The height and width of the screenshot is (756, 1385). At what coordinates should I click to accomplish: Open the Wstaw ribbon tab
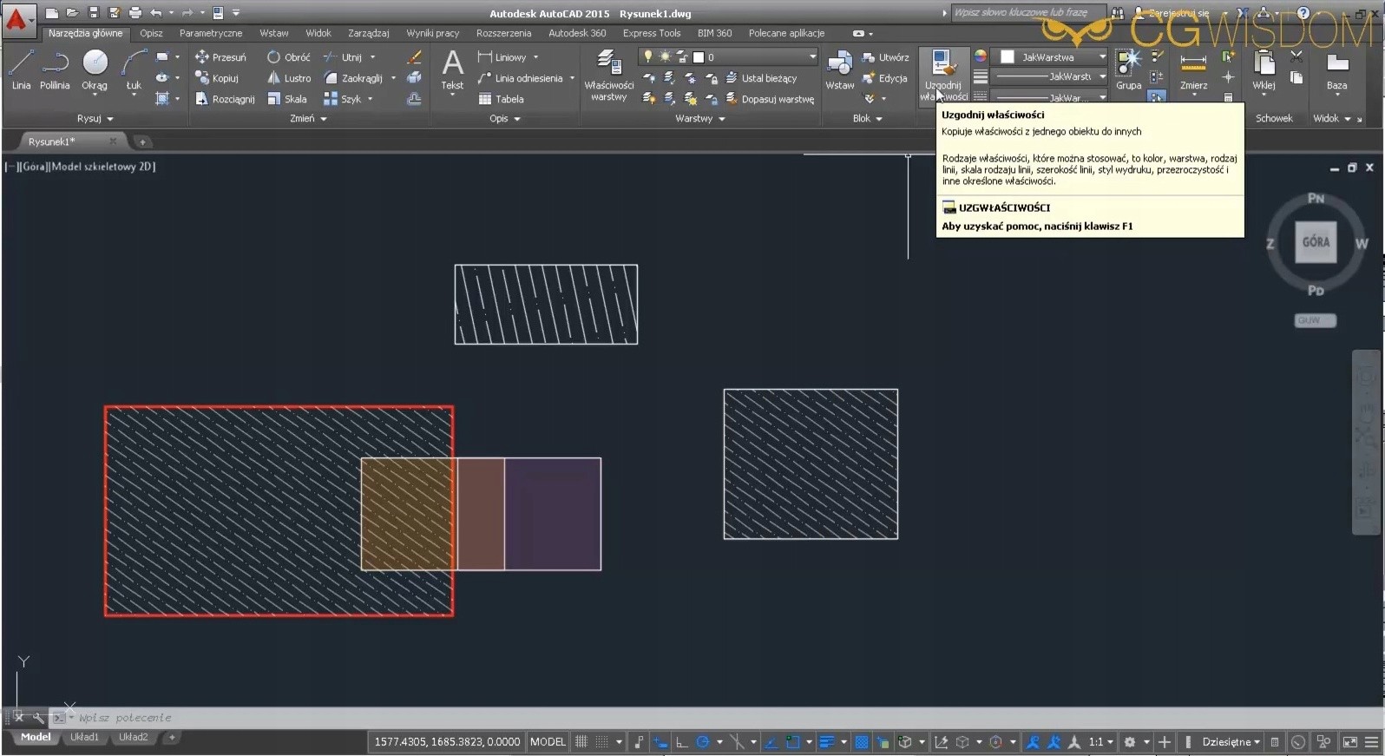273,33
